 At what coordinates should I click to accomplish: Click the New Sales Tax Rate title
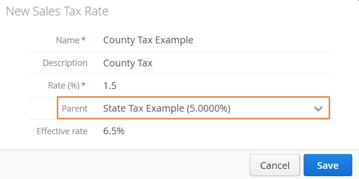[57, 11]
